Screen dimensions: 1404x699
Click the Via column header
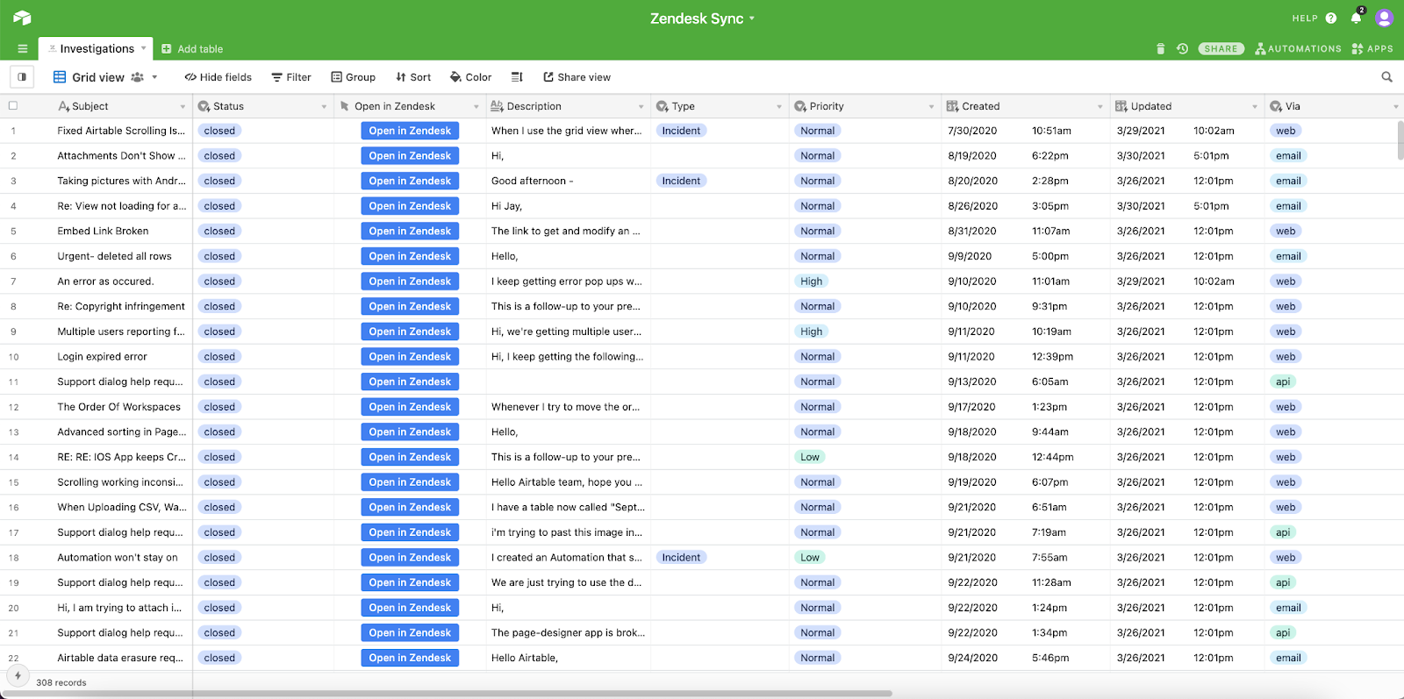(1334, 106)
